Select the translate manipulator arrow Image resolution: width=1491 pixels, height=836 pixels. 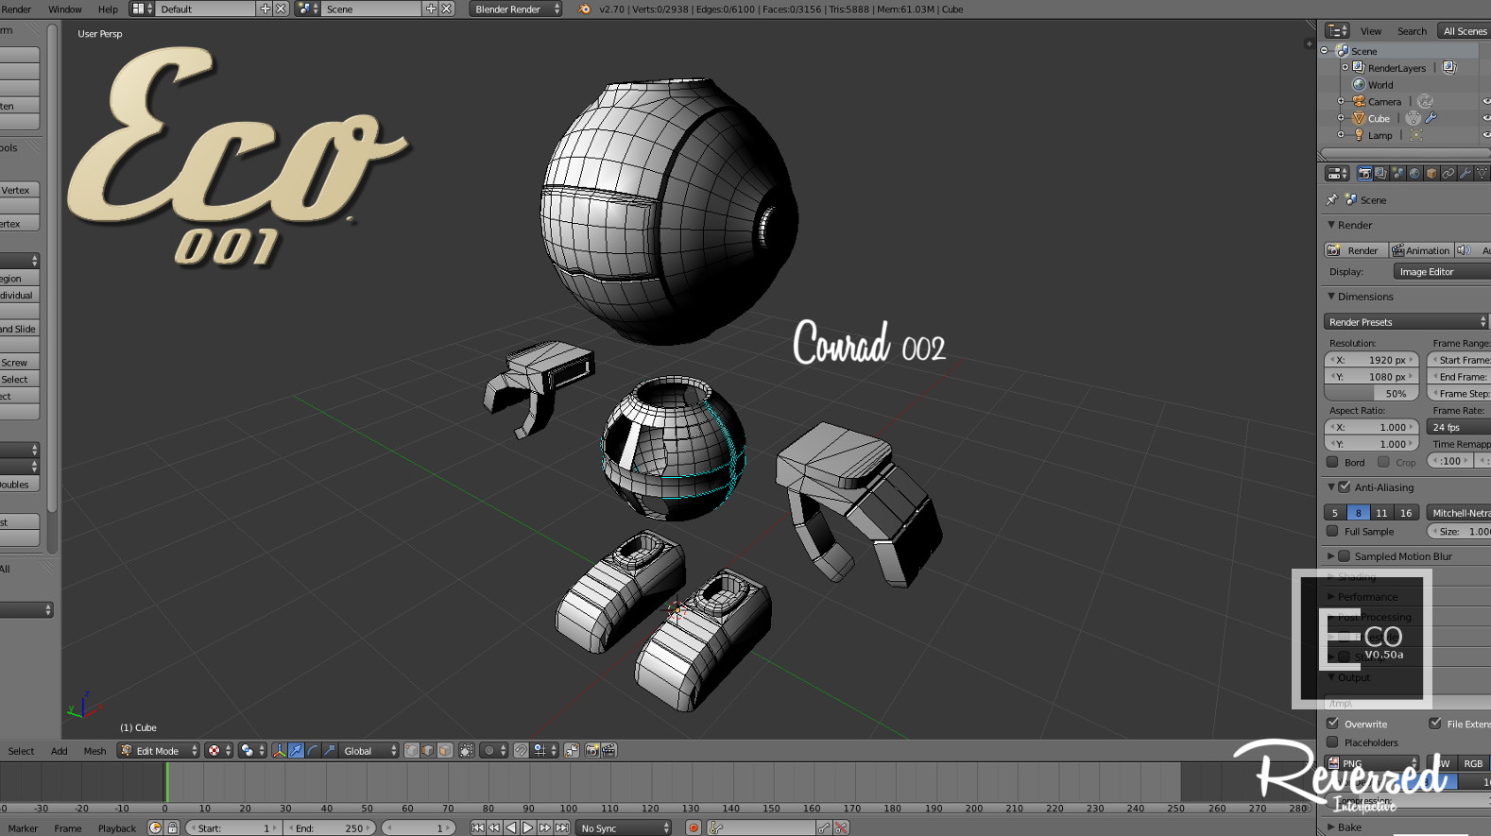click(x=296, y=750)
